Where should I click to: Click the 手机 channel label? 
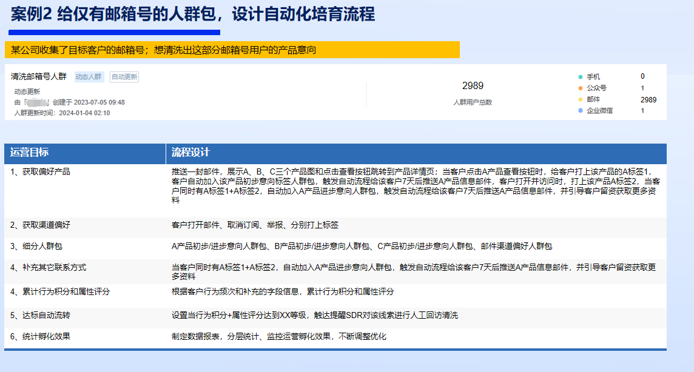coord(593,77)
